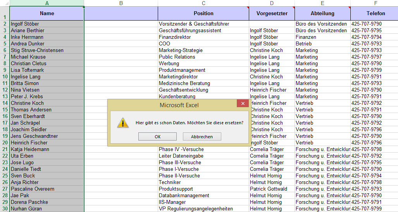Select the Telefon header cell

pos(374,13)
